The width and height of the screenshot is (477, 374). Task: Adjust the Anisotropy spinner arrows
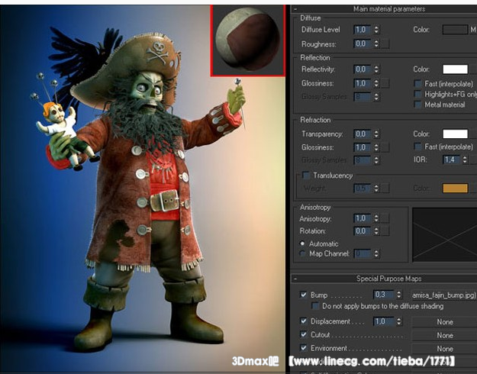(x=376, y=218)
